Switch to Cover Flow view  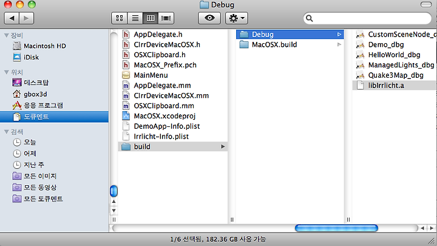point(166,18)
